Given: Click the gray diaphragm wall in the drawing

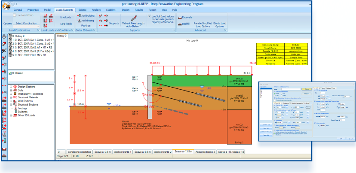Looking at the screenshot, I should (150, 97).
